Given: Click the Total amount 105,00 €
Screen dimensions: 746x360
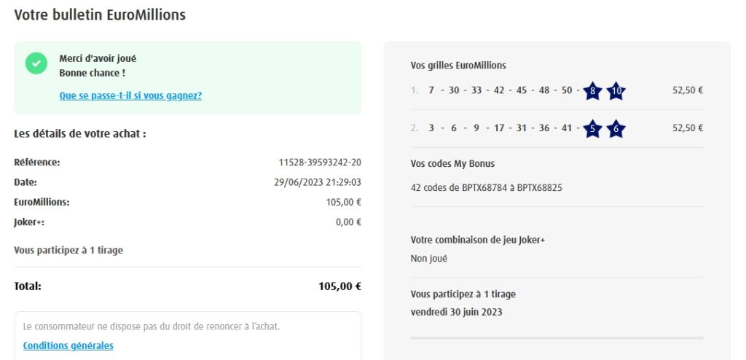Looking at the screenshot, I should pyautogui.click(x=339, y=286).
